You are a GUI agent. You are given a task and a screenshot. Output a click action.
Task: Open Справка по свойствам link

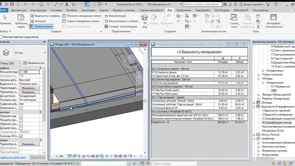click(13, 157)
